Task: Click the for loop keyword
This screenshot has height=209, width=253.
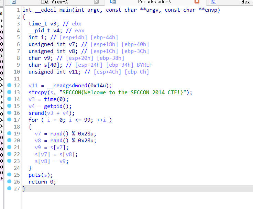Action: click(x=33, y=120)
